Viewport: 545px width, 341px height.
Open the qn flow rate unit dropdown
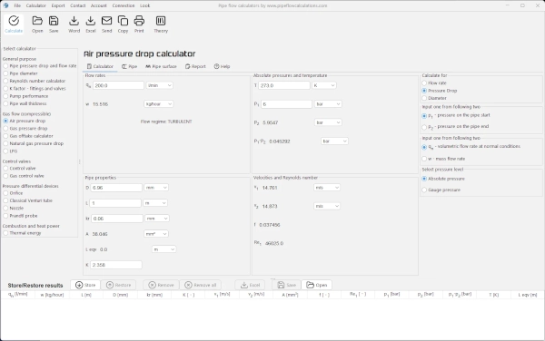[160, 85]
